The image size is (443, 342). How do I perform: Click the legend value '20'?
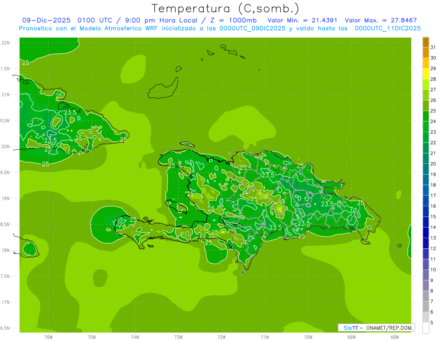pyautogui.click(x=433, y=164)
